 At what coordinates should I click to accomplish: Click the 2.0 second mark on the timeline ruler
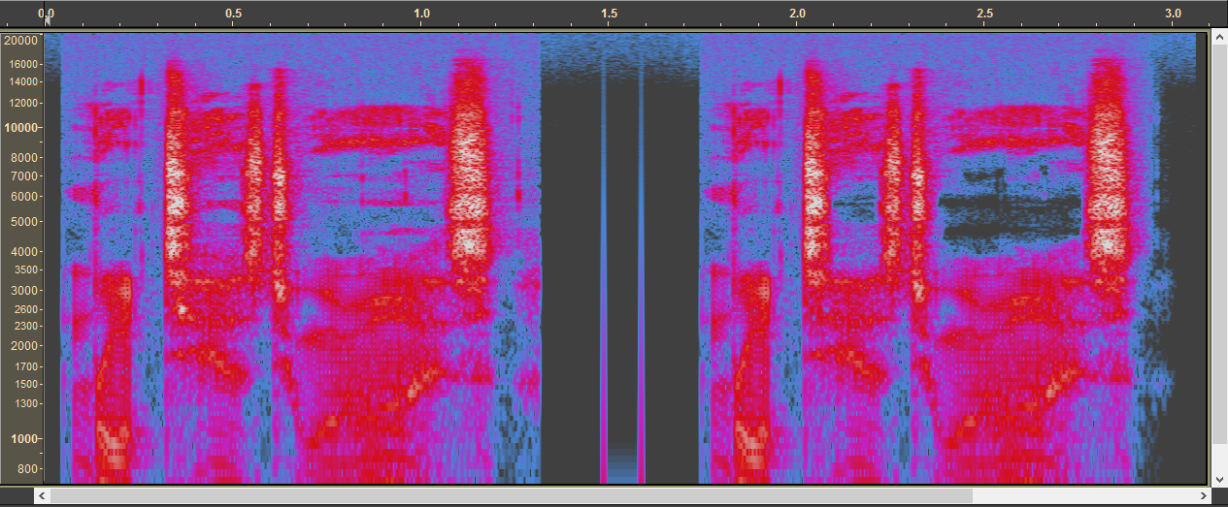pos(797,14)
